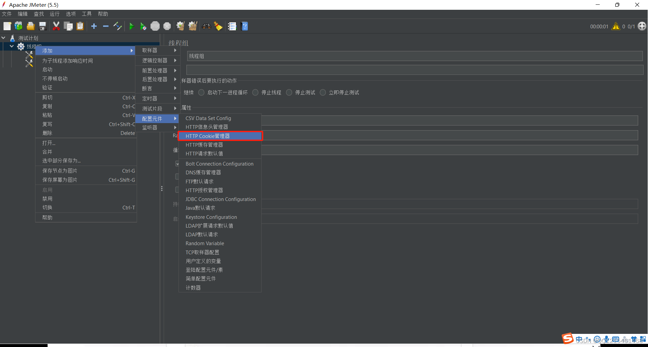Image resolution: width=648 pixels, height=347 pixels.
Task: Open the Templates toolbar icon
Action: click(x=19, y=26)
